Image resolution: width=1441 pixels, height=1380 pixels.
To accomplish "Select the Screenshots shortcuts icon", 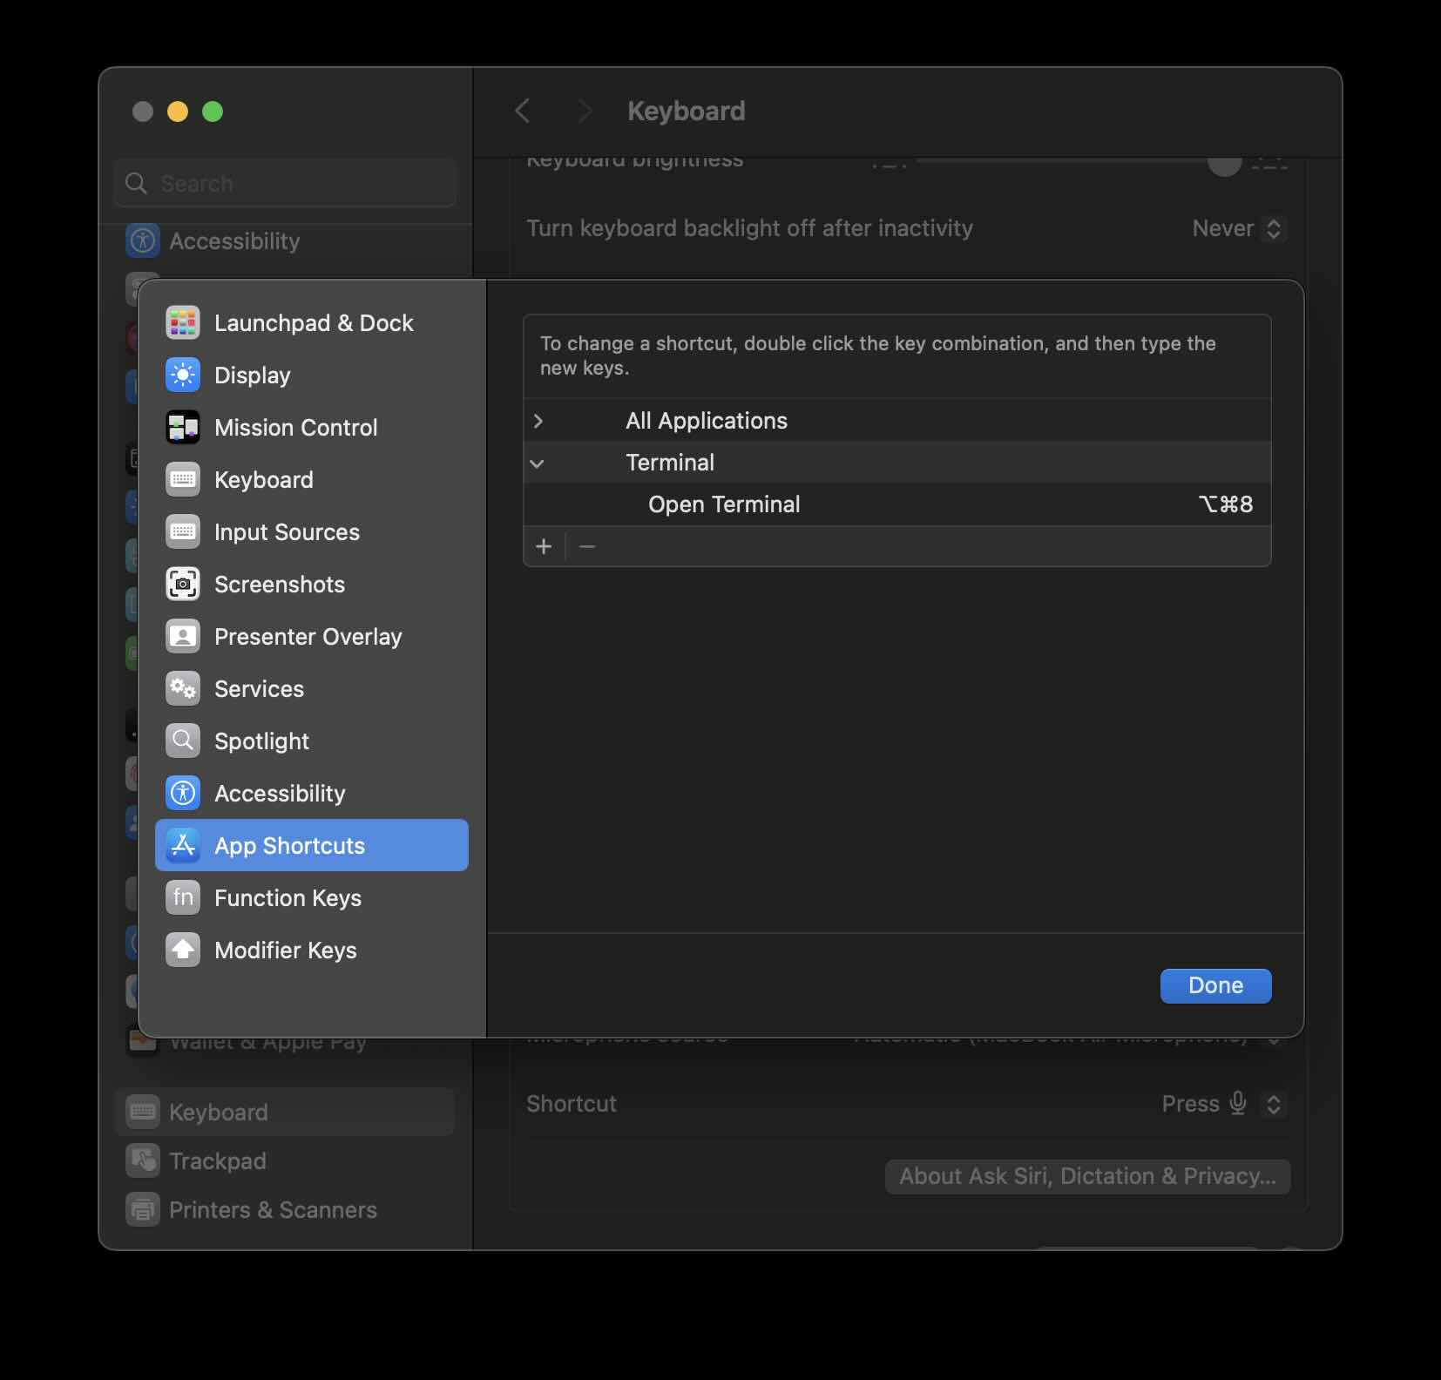I will point(183,584).
